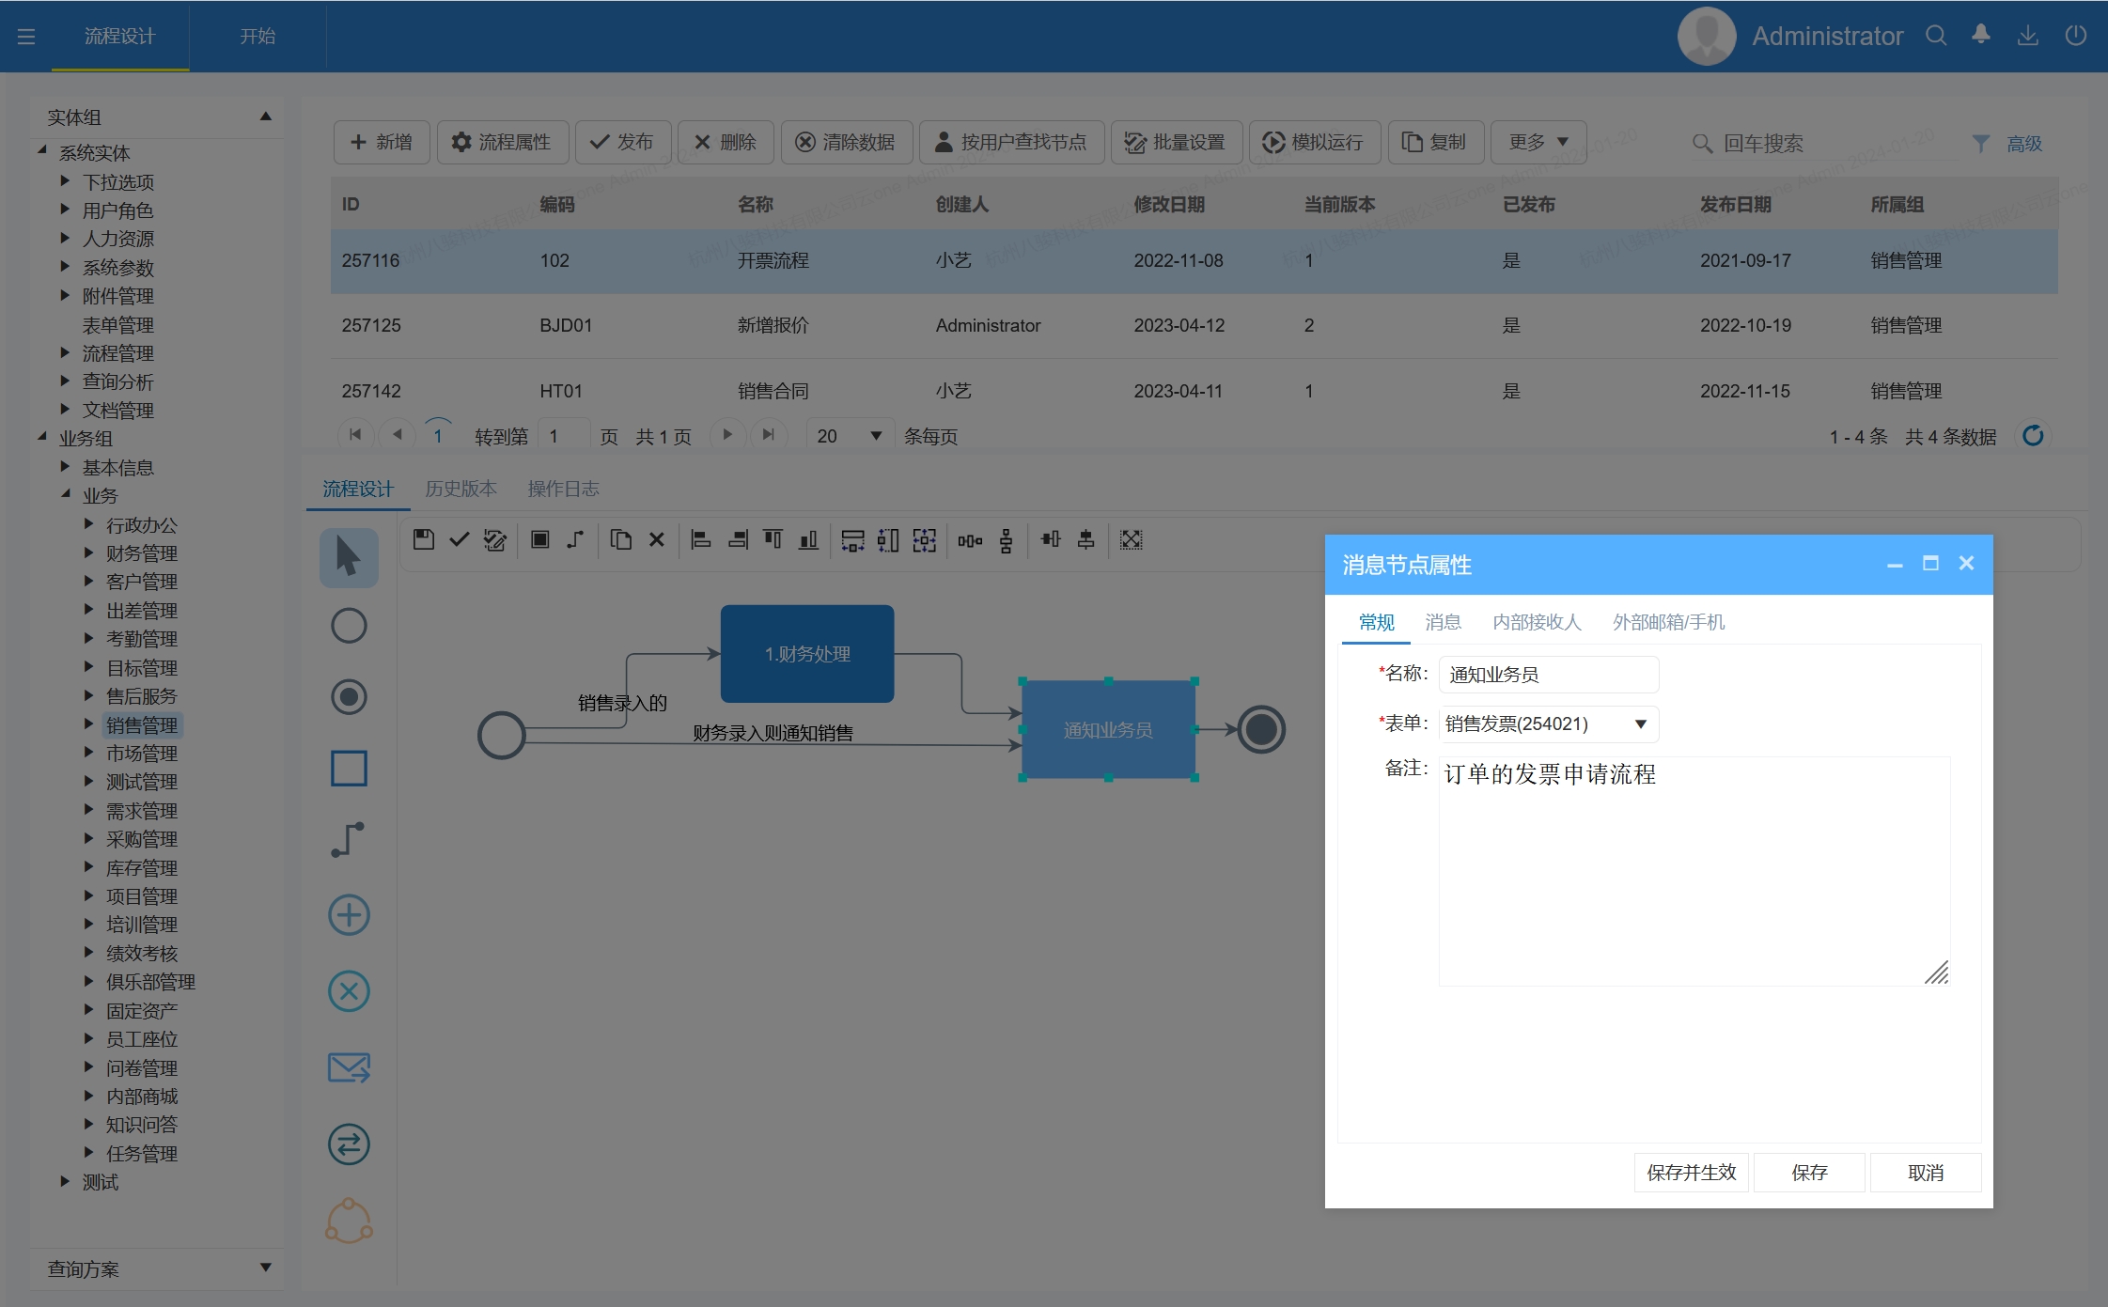Click the connector line tool in palette
This screenshot has height=1307, width=2108.
tap(349, 840)
